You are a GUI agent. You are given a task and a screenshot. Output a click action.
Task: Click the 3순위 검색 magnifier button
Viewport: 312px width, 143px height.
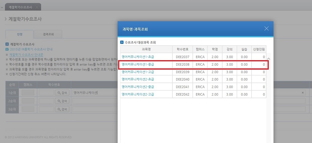click(62, 109)
